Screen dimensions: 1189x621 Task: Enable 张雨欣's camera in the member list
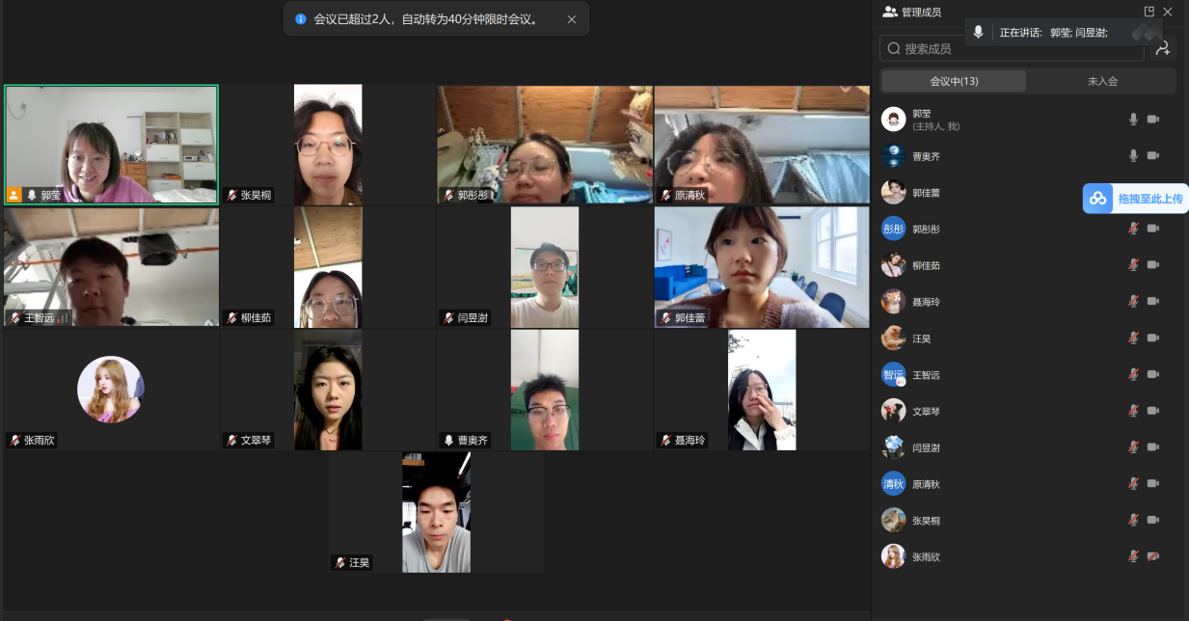coord(1153,556)
